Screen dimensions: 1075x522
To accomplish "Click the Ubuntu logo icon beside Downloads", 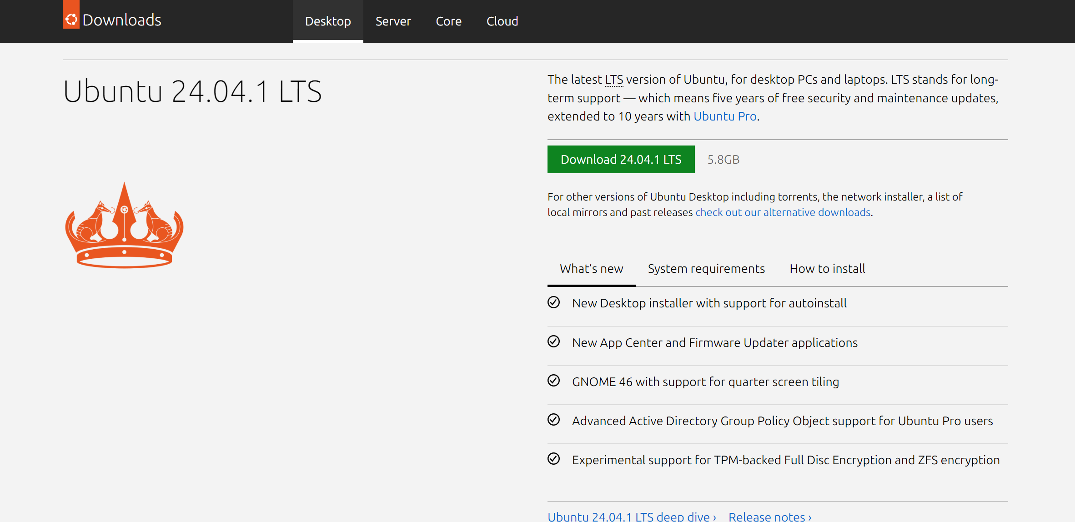I will coord(71,15).
